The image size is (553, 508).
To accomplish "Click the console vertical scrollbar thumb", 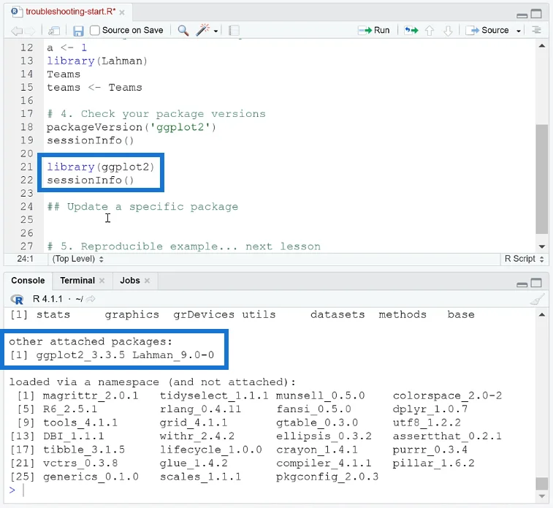I will click(x=542, y=483).
